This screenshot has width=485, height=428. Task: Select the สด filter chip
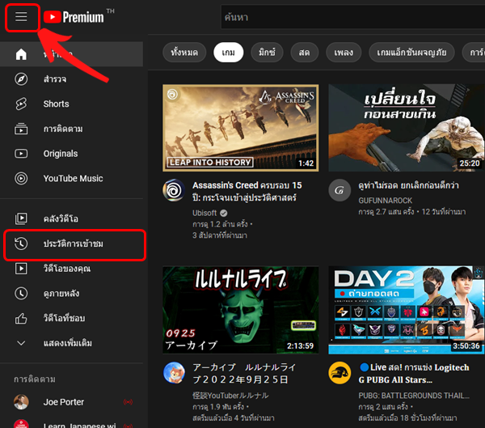pos(305,53)
